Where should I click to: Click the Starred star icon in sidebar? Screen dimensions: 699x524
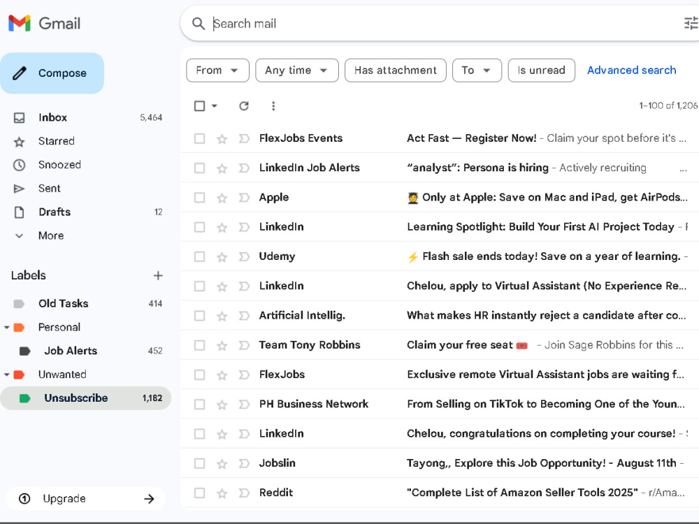[x=19, y=142]
